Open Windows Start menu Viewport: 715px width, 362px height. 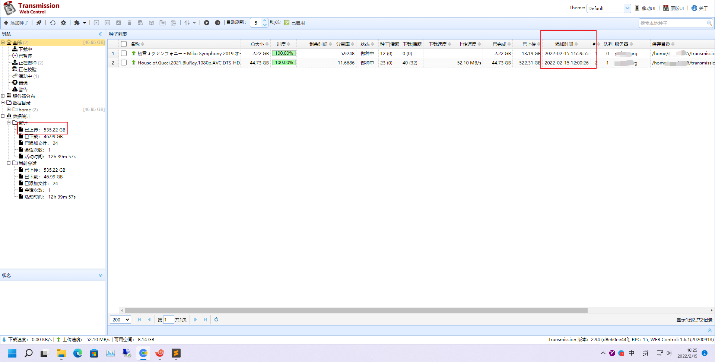tap(12, 353)
